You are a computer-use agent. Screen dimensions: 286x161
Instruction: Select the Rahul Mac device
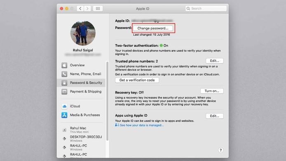82,130
